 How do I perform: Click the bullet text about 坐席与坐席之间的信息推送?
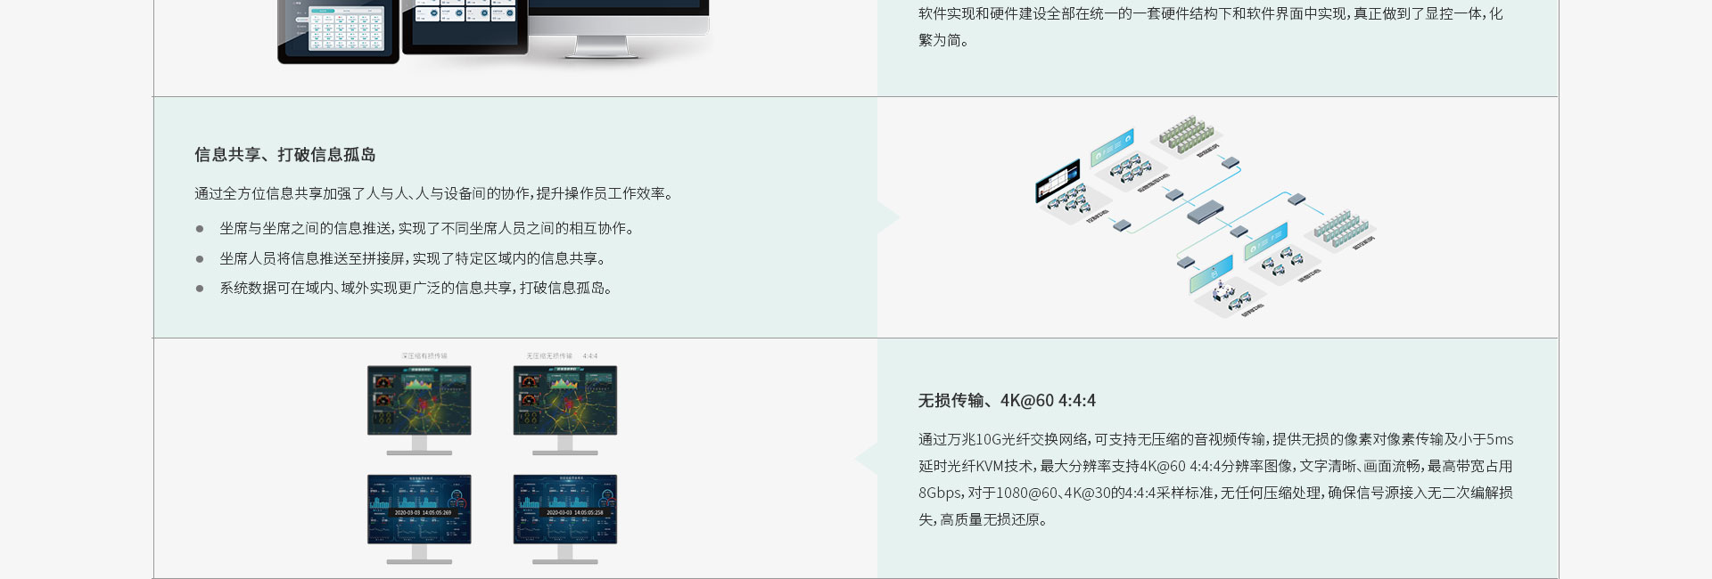tap(428, 229)
